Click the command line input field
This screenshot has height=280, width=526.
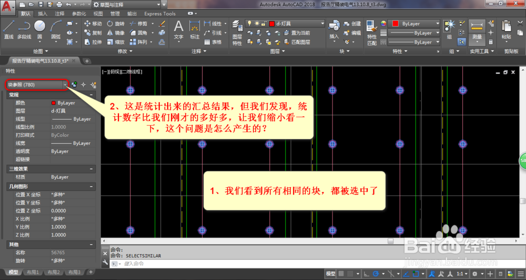pos(315,264)
